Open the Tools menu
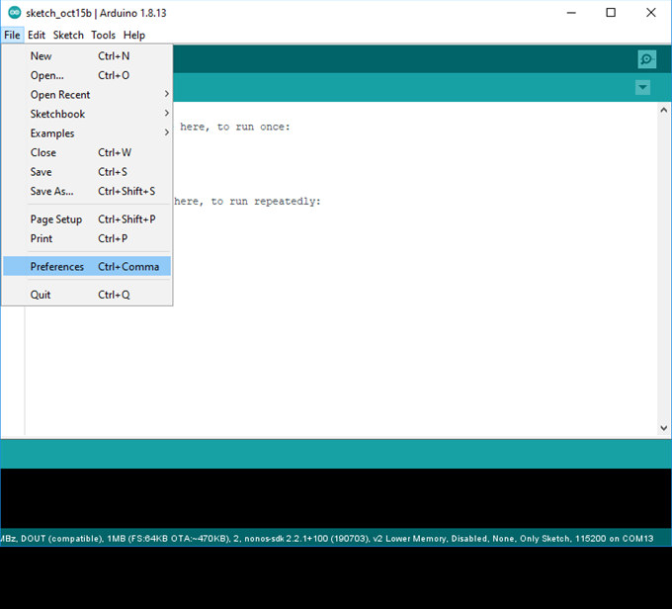Screen dimensions: 672x609 coord(103,35)
